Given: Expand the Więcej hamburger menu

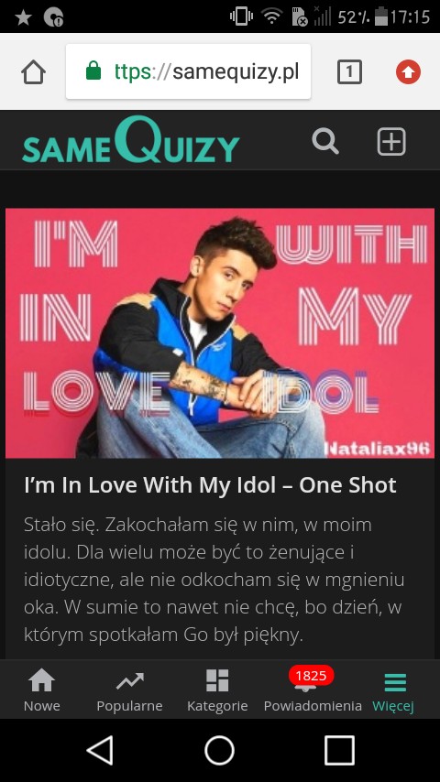Looking at the screenshot, I should click(x=393, y=690).
